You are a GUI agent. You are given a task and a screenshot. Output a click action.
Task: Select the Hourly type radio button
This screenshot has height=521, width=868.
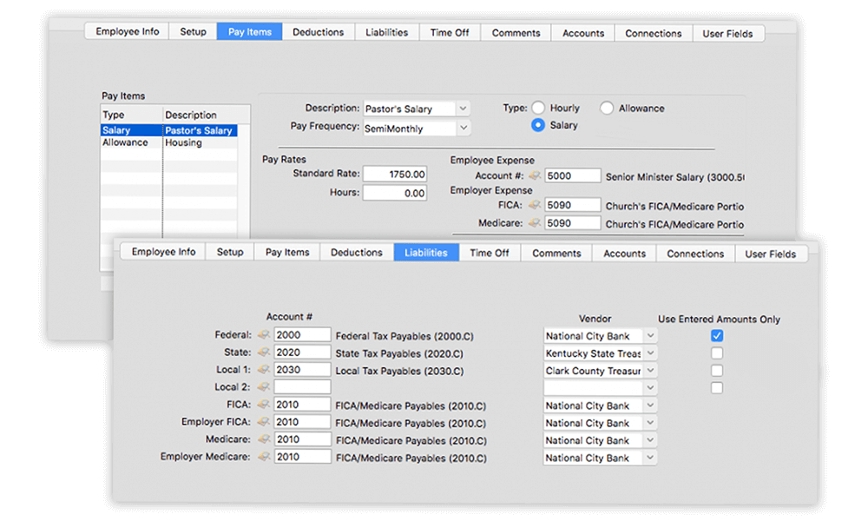[538, 108]
